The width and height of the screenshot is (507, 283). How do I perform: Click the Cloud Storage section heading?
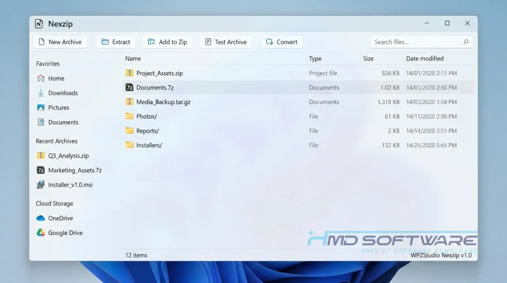click(x=54, y=203)
